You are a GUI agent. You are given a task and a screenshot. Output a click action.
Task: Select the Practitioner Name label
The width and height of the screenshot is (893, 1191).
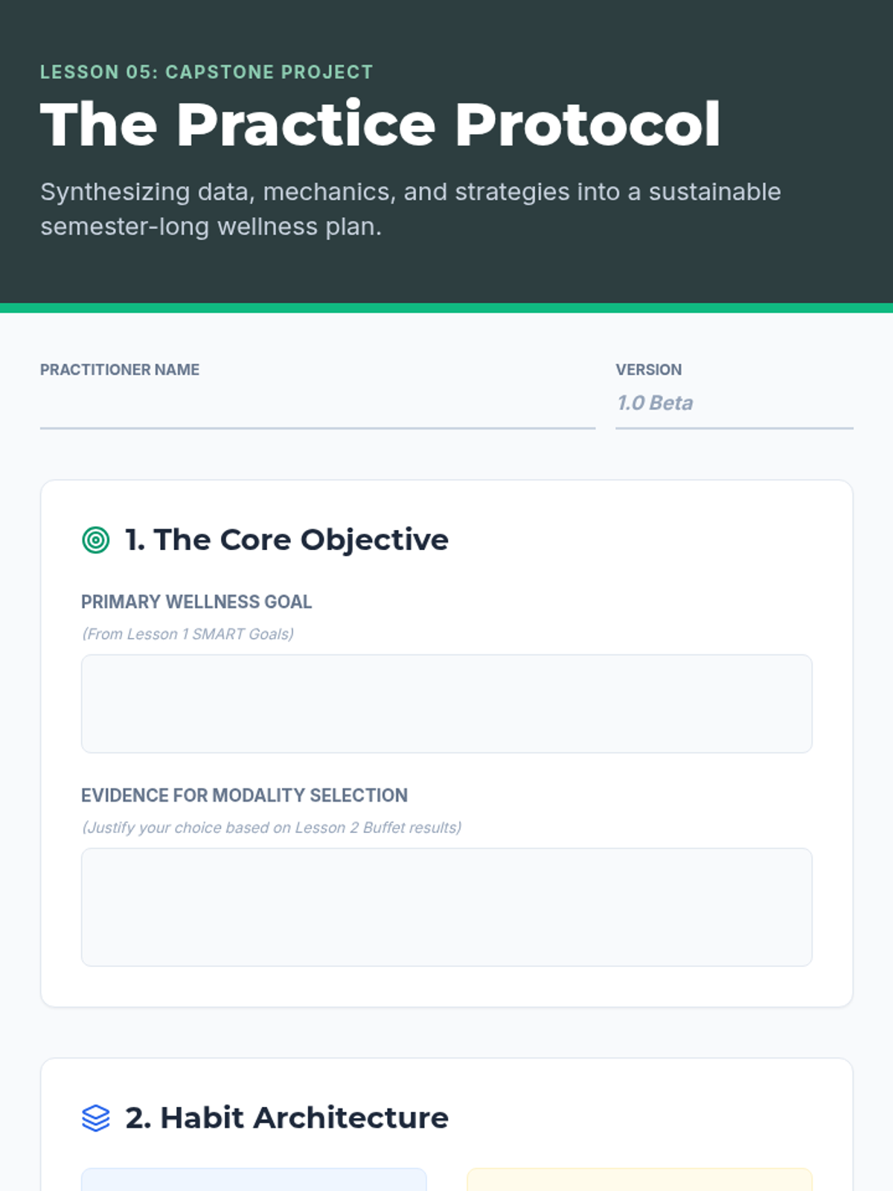point(120,370)
